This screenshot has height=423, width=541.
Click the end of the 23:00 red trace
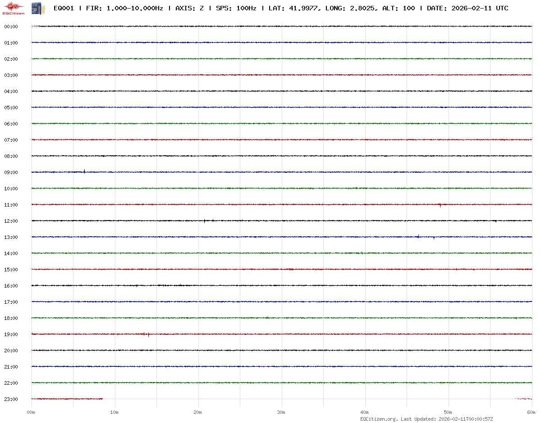point(102,399)
